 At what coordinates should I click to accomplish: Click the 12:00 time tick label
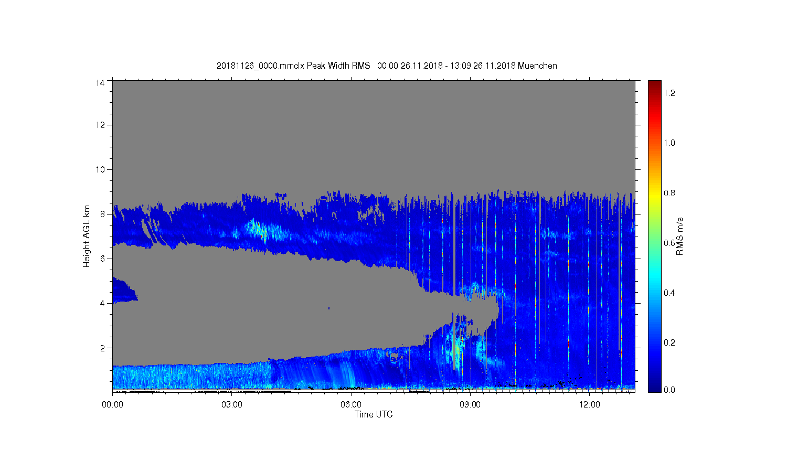click(589, 404)
